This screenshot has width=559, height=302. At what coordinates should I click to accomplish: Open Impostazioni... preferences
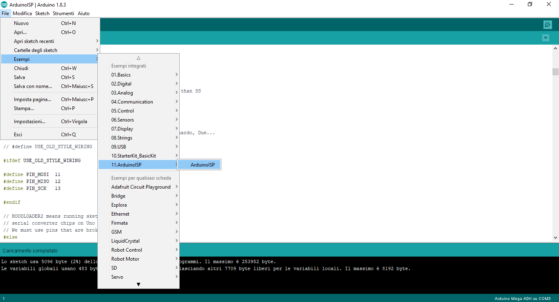pyautogui.click(x=50, y=122)
